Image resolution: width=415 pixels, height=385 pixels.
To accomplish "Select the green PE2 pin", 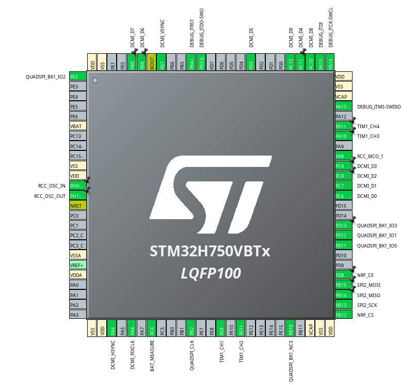I will pyautogui.click(x=77, y=76).
